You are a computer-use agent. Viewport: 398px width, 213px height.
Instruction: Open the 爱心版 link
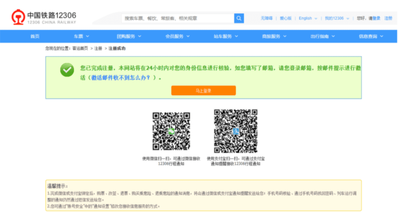286,18
